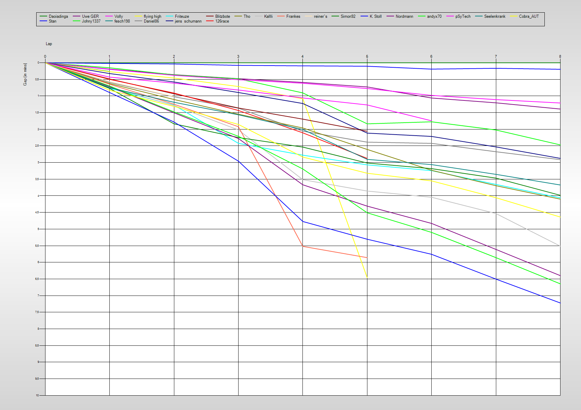Image resolution: width=581 pixels, height=410 pixels.
Task: Select the Stan legend label
Action: point(53,21)
